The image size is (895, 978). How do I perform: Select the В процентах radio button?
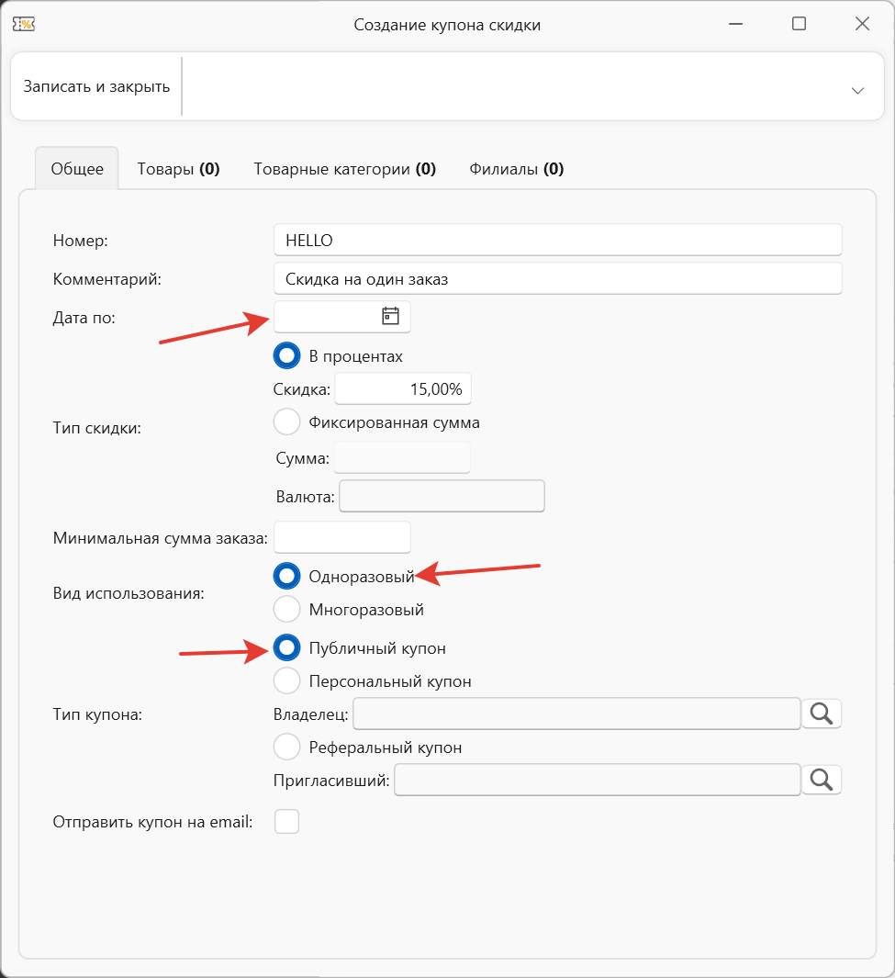[x=287, y=356]
